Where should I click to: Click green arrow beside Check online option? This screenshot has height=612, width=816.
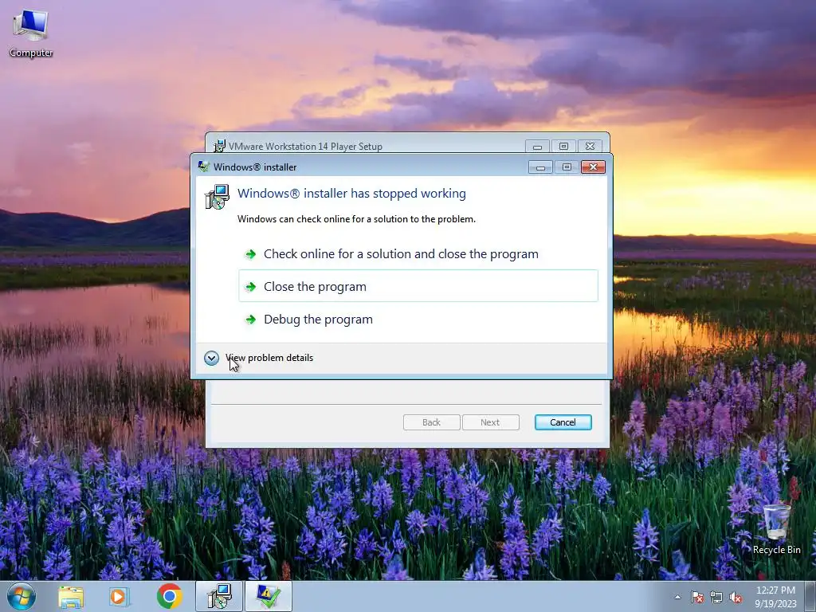tap(251, 254)
